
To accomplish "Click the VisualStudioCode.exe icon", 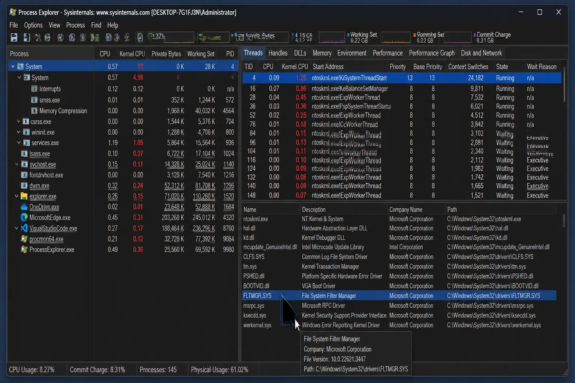I will coord(24,229).
